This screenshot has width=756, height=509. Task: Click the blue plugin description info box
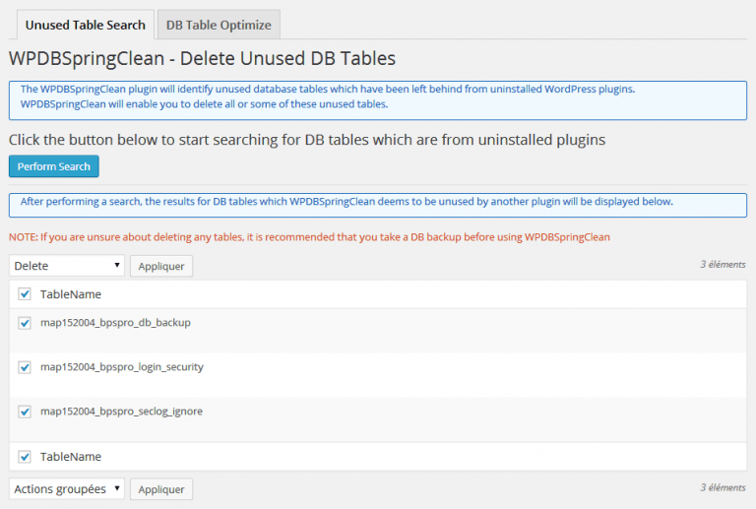click(377, 96)
